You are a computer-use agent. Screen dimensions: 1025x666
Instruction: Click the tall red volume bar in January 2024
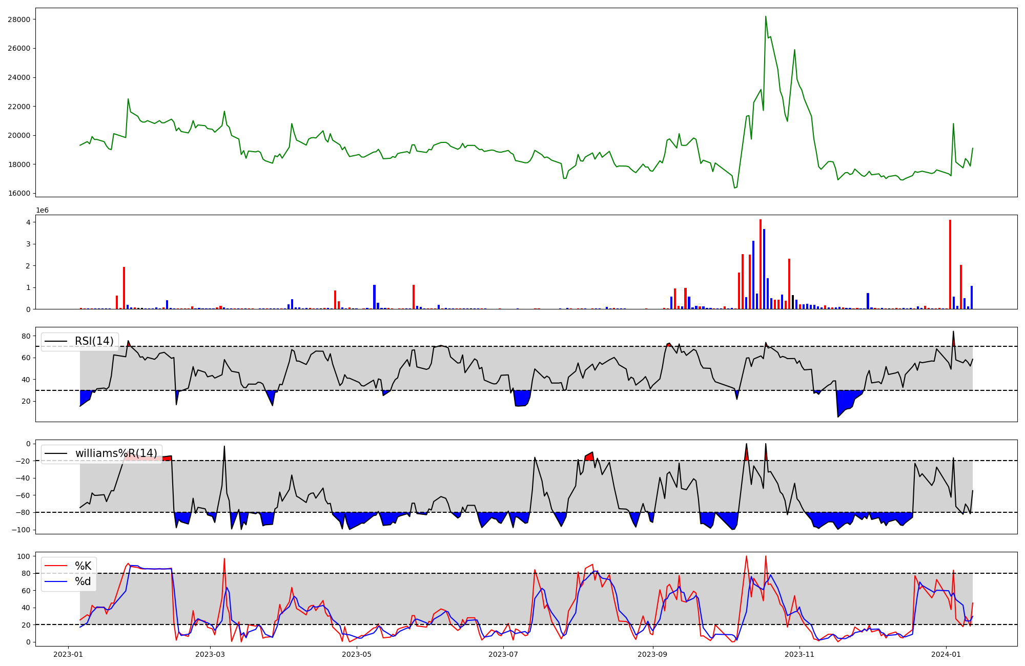[x=950, y=264]
